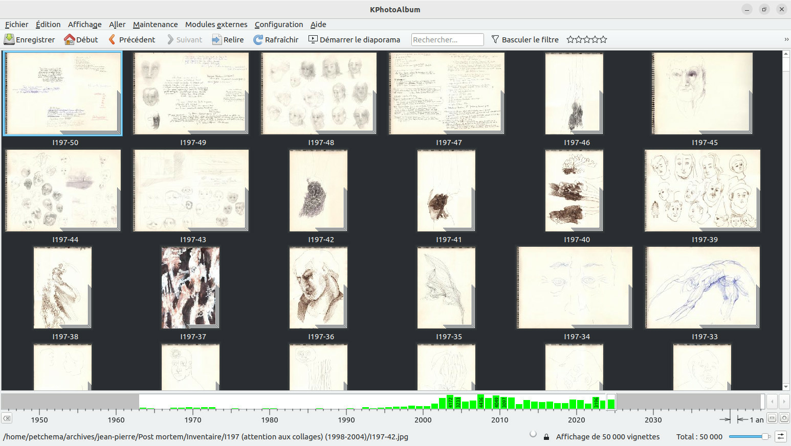Open thumbnail settings button beside size slider
Screen dimensions: 791x446
click(x=781, y=436)
